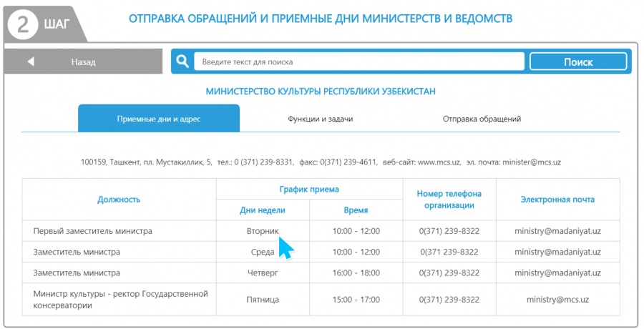Click the step 2 circle badge

[24, 24]
